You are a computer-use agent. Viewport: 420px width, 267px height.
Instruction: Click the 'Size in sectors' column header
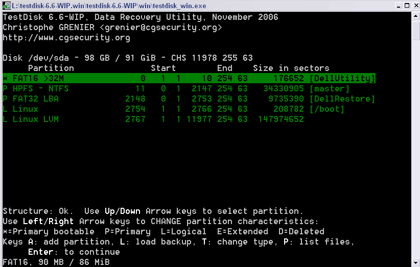(x=291, y=68)
